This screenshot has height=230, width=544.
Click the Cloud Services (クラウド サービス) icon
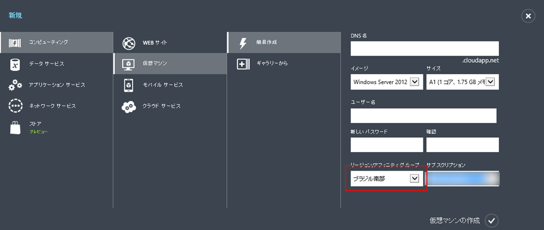click(x=129, y=106)
